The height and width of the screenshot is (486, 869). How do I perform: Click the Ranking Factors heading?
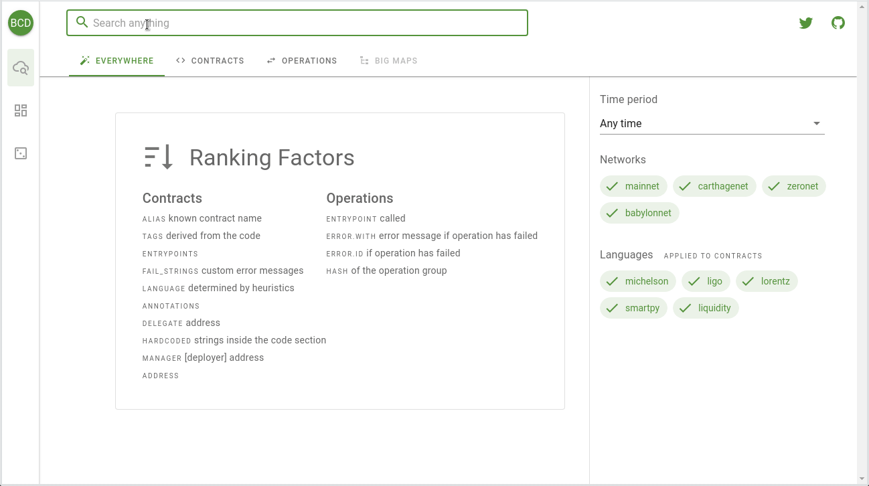coord(272,157)
